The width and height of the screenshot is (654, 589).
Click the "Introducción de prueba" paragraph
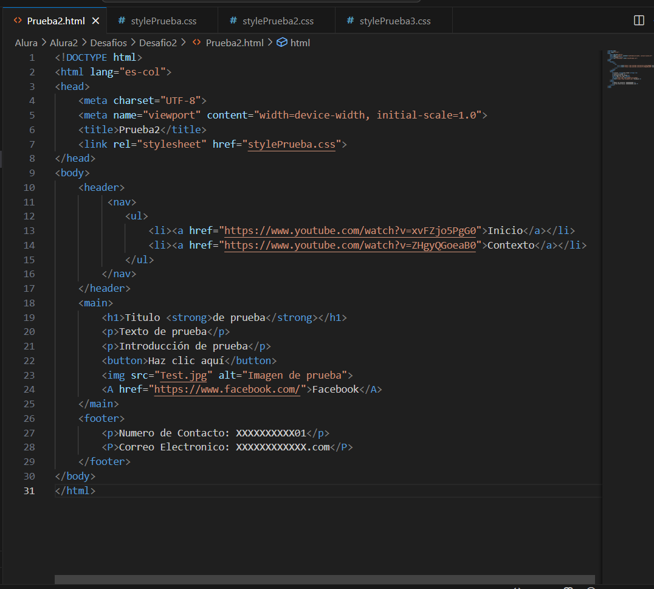point(184,346)
